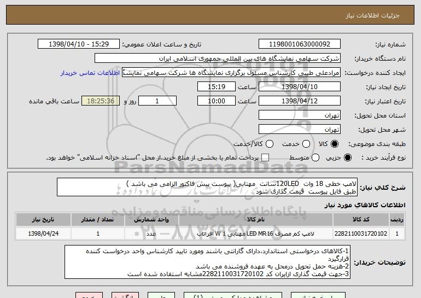Viewport: 421px width, 298px height.
Task: Click the استان محل تحویل field تهران
Action: 300,115
